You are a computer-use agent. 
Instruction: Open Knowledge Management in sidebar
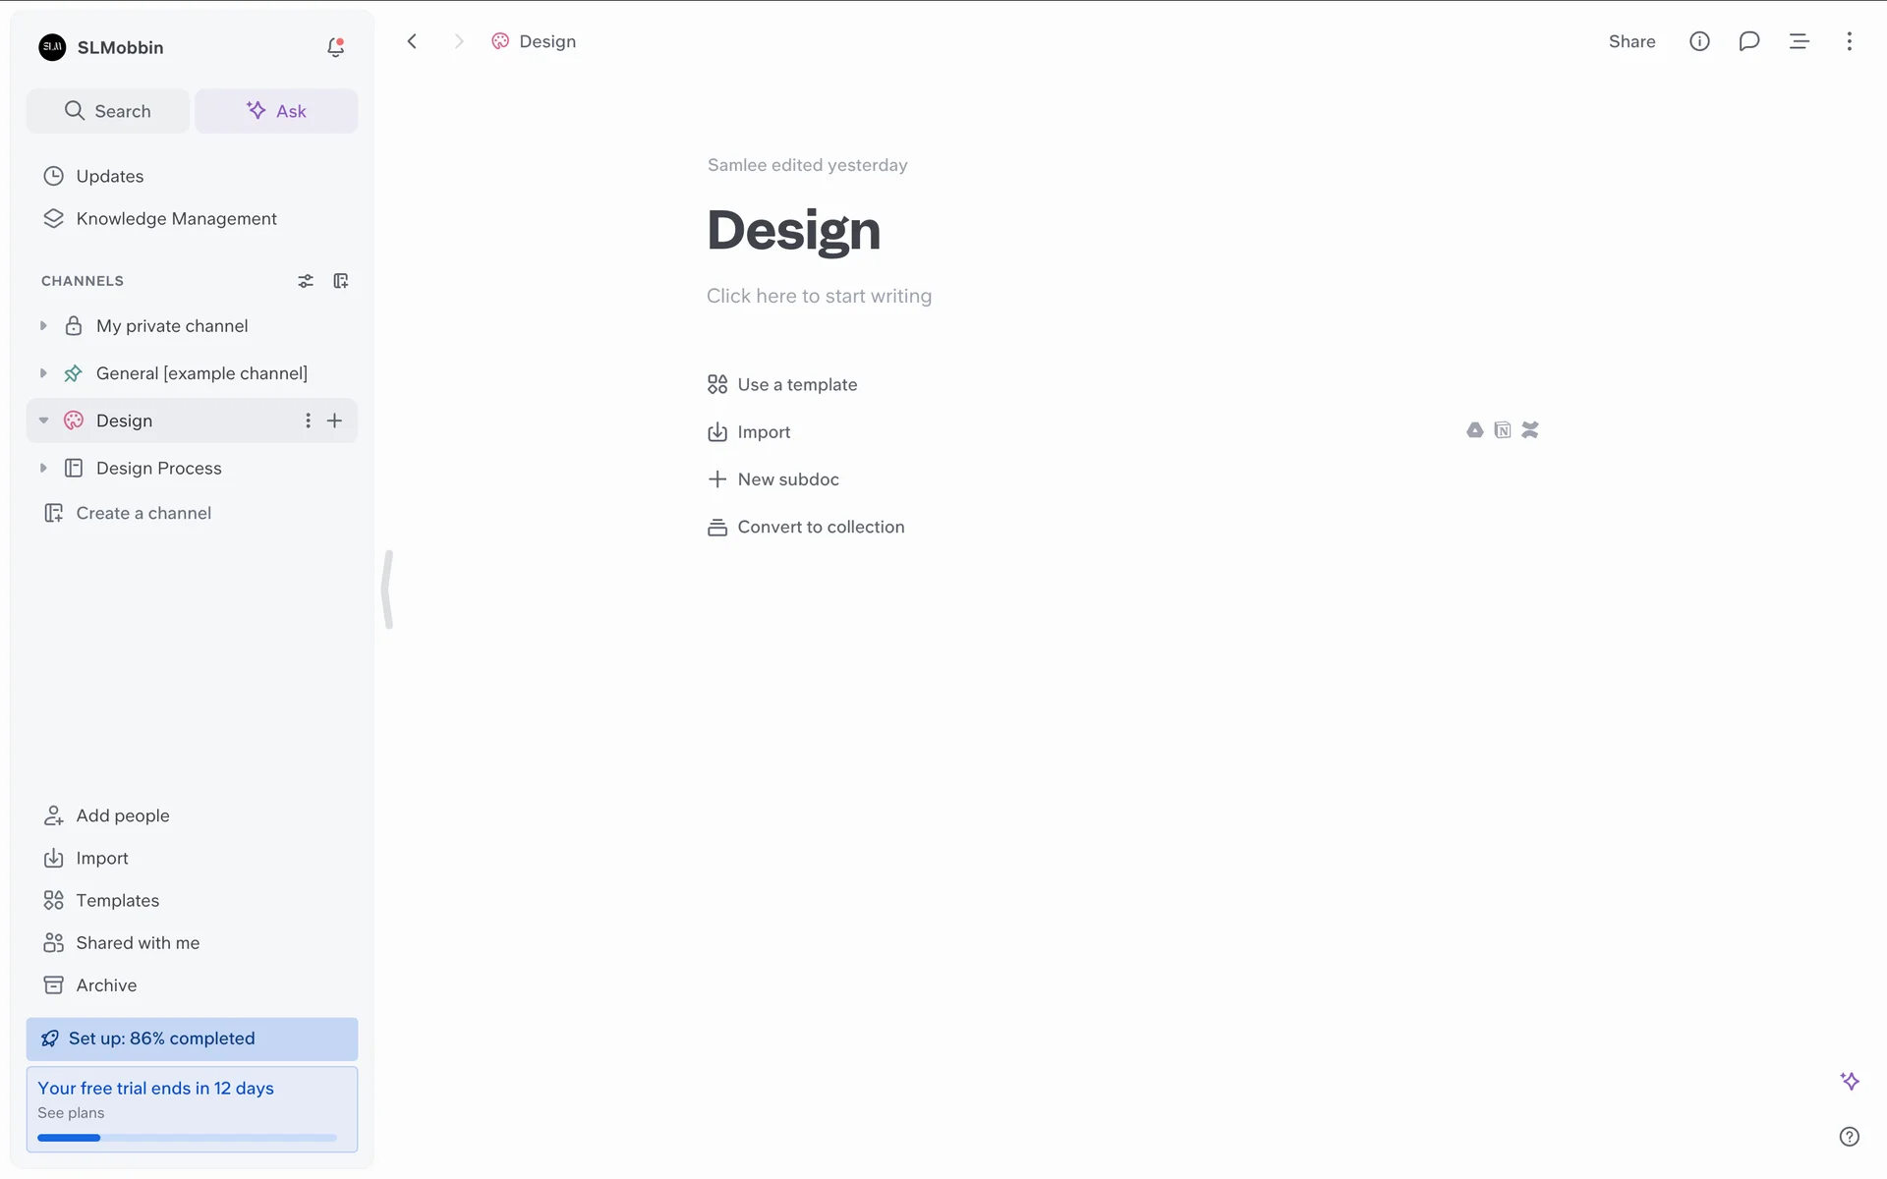(176, 219)
